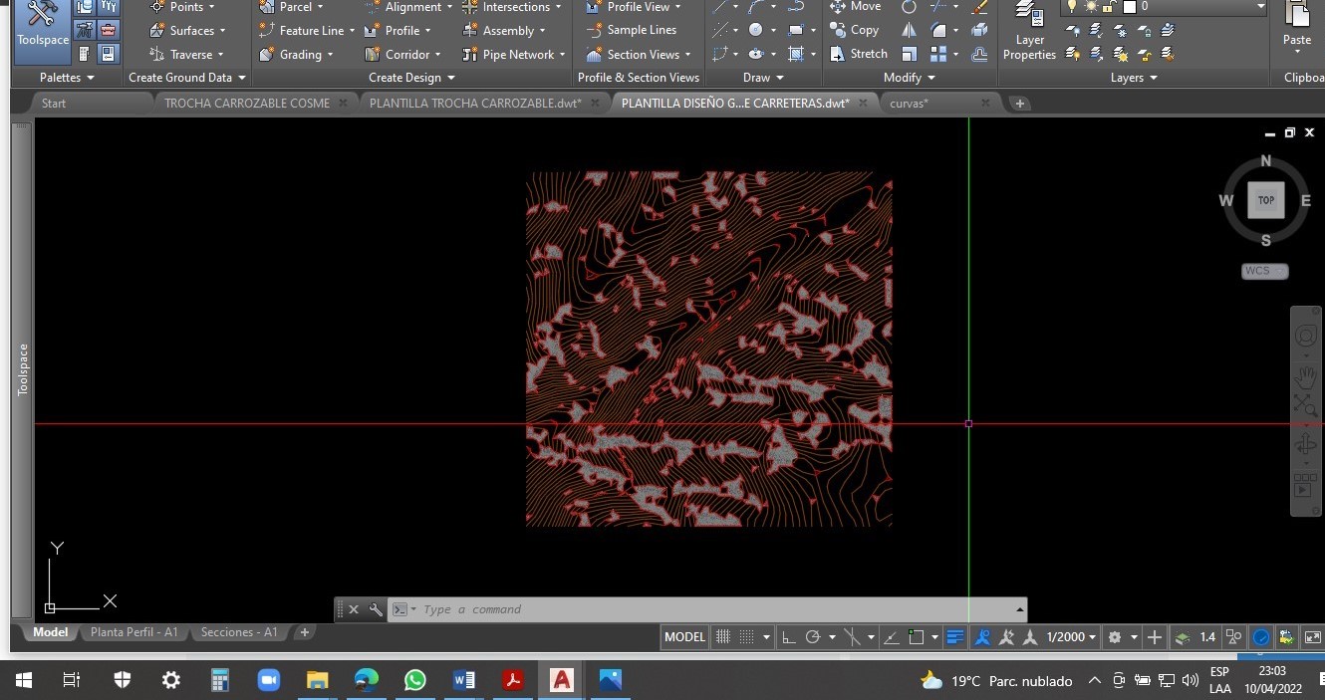Click the Surfaces tool icon
Image resolution: width=1325 pixels, height=700 pixels.
click(x=157, y=30)
